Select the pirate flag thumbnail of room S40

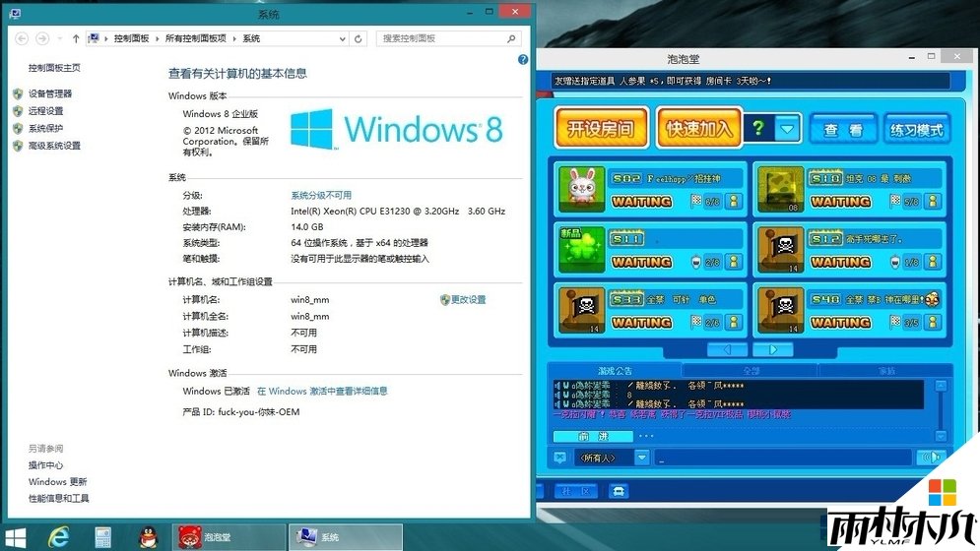coord(781,311)
